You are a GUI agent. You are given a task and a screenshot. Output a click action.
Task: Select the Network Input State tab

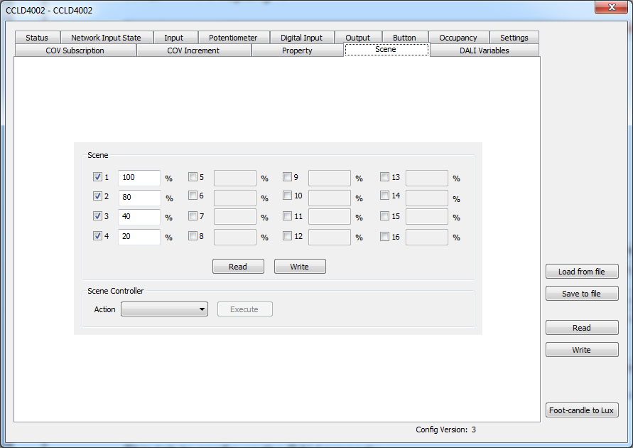(106, 38)
